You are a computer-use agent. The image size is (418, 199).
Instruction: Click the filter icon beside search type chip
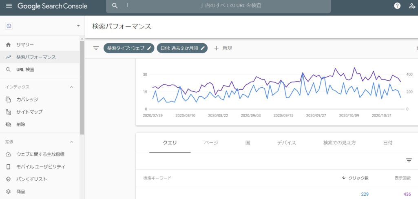96,48
